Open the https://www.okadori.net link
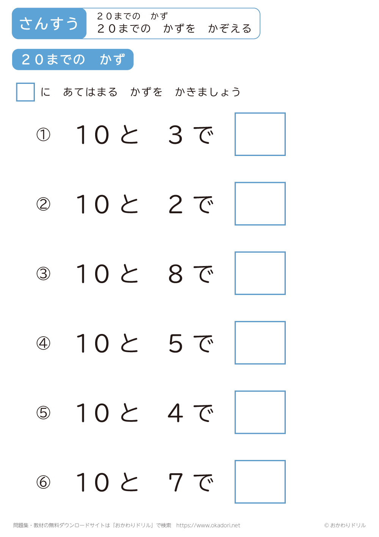 tap(208, 525)
